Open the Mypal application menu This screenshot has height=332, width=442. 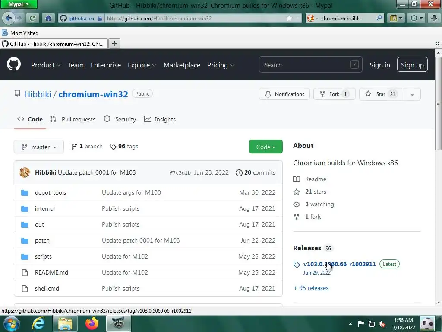[19, 4]
